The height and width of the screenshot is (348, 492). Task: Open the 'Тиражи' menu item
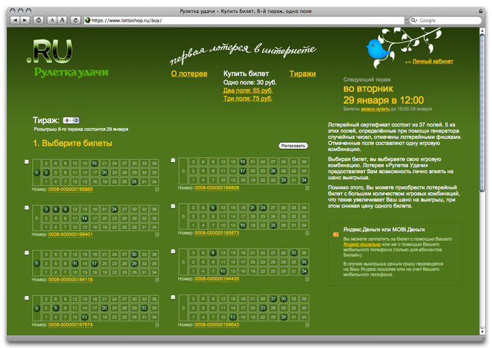[303, 74]
